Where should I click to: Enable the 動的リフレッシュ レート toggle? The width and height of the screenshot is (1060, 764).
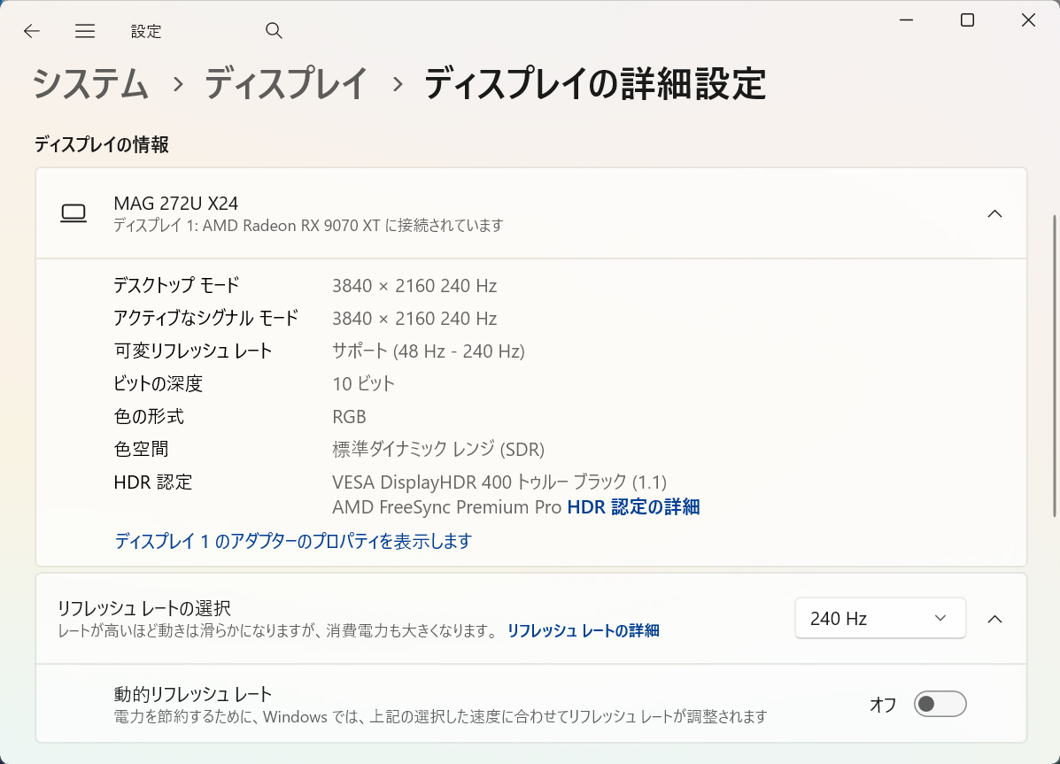point(940,704)
